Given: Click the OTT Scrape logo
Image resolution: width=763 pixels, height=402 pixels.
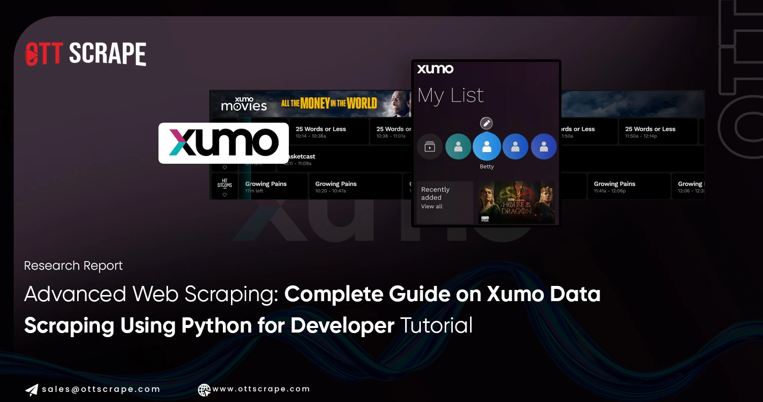Looking at the screenshot, I should tap(86, 54).
